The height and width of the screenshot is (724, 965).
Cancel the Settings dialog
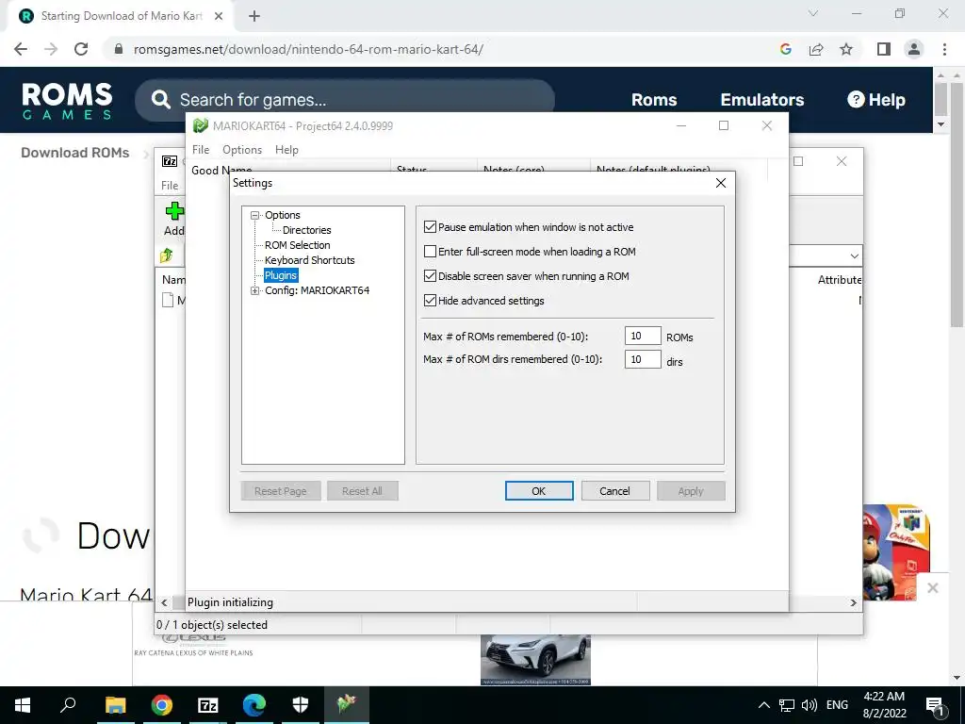click(x=614, y=491)
